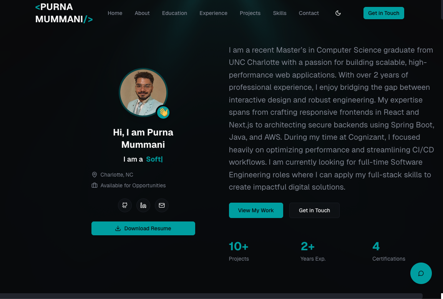Click Available for Opportunities status
The height and width of the screenshot is (299, 443).
[x=133, y=185]
